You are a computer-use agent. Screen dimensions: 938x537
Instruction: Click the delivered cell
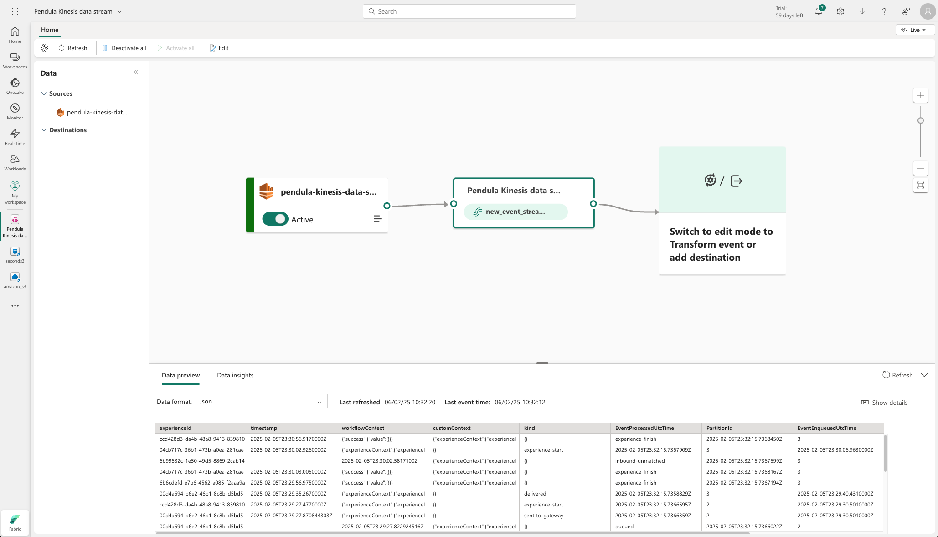(565, 494)
